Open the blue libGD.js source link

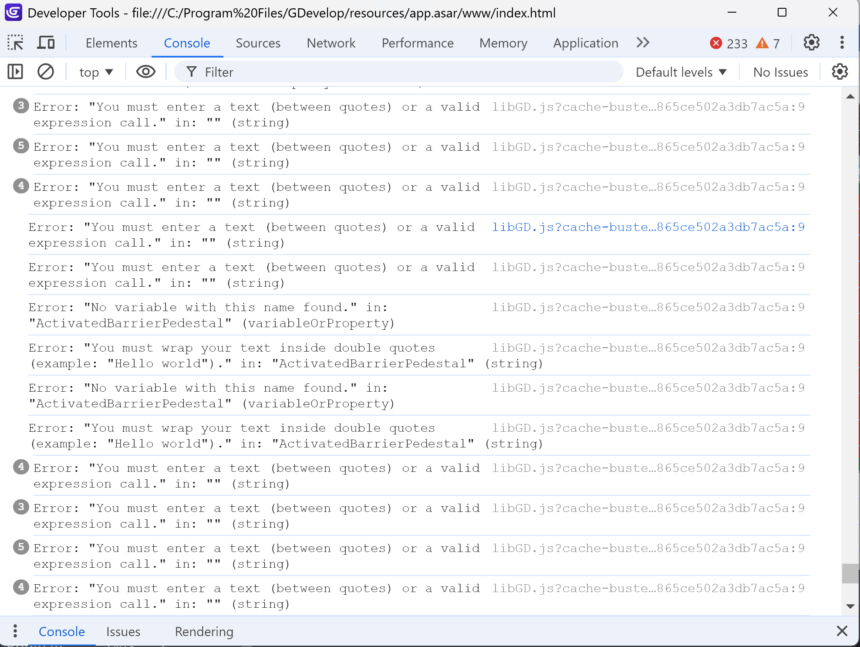click(x=648, y=227)
